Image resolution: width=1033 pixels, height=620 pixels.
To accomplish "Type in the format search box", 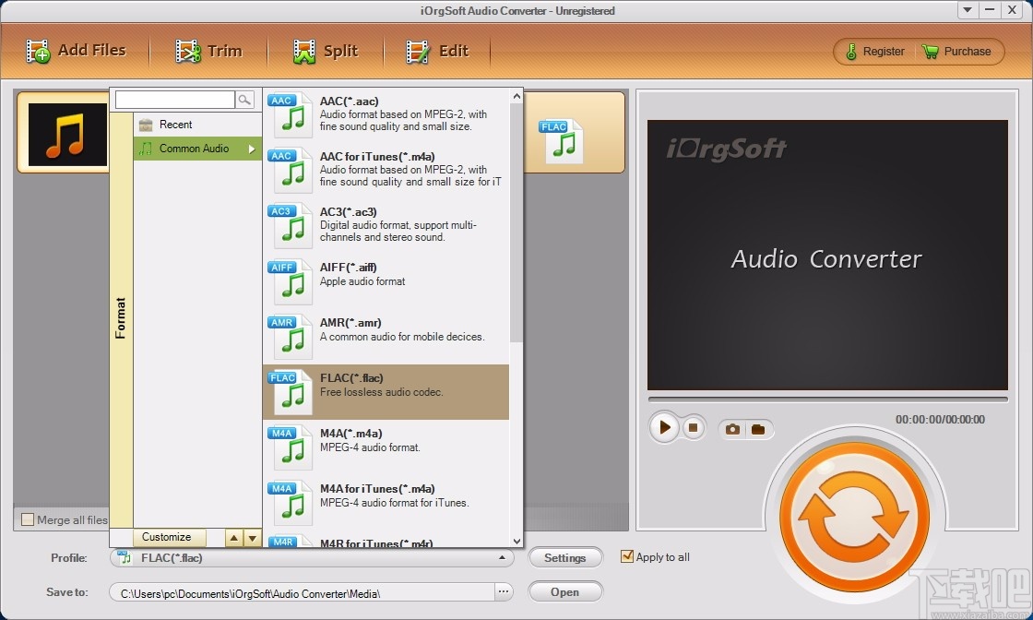I will pos(175,99).
